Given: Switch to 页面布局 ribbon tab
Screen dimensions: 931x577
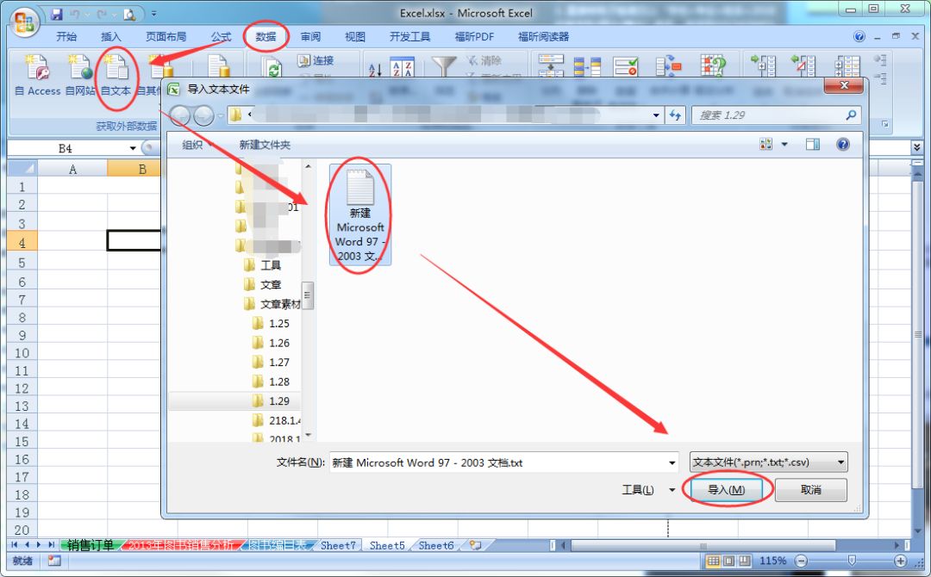Looking at the screenshot, I should click(166, 37).
